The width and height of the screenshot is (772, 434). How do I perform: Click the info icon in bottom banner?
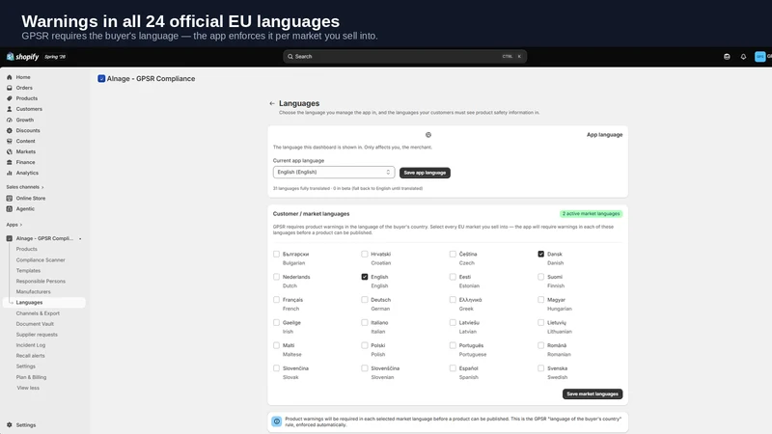pos(277,421)
